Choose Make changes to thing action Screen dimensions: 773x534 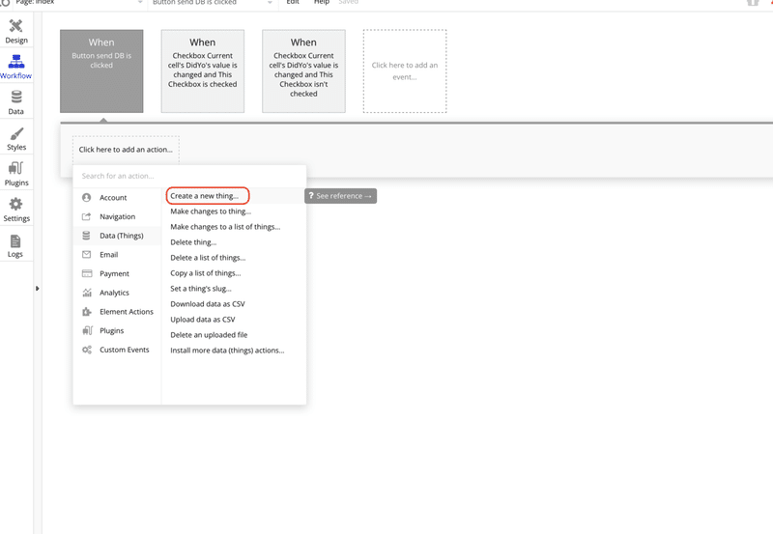pos(211,211)
